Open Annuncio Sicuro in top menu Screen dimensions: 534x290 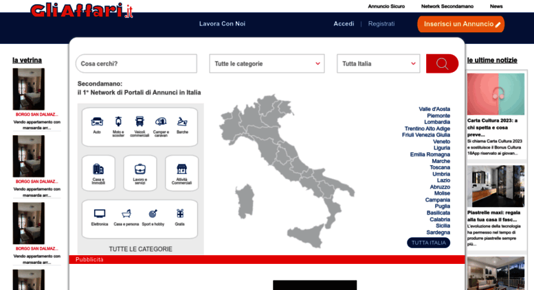pyautogui.click(x=386, y=6)
